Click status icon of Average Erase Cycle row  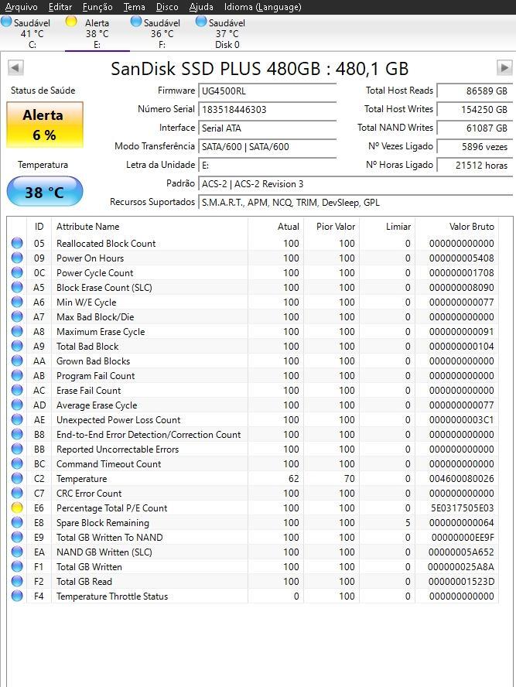17,405
